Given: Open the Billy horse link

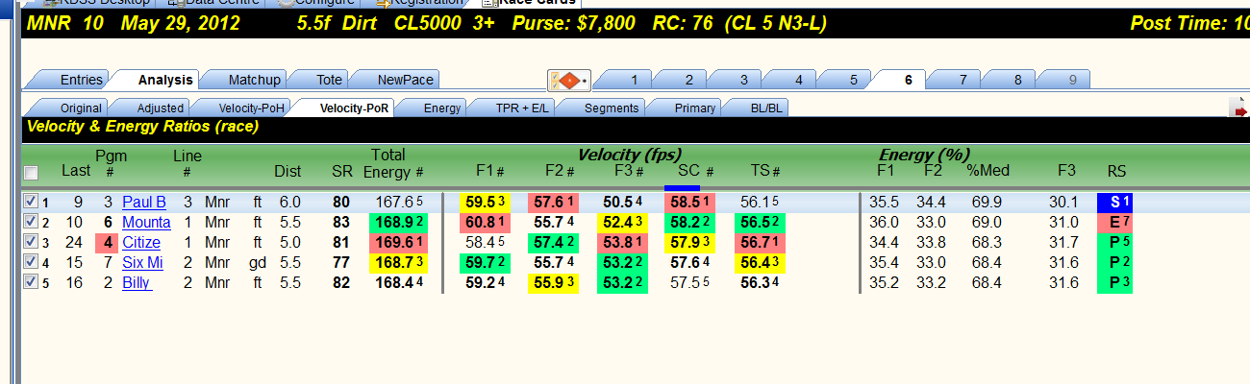Looking at the screenshot, I should (x=137, y=283).
